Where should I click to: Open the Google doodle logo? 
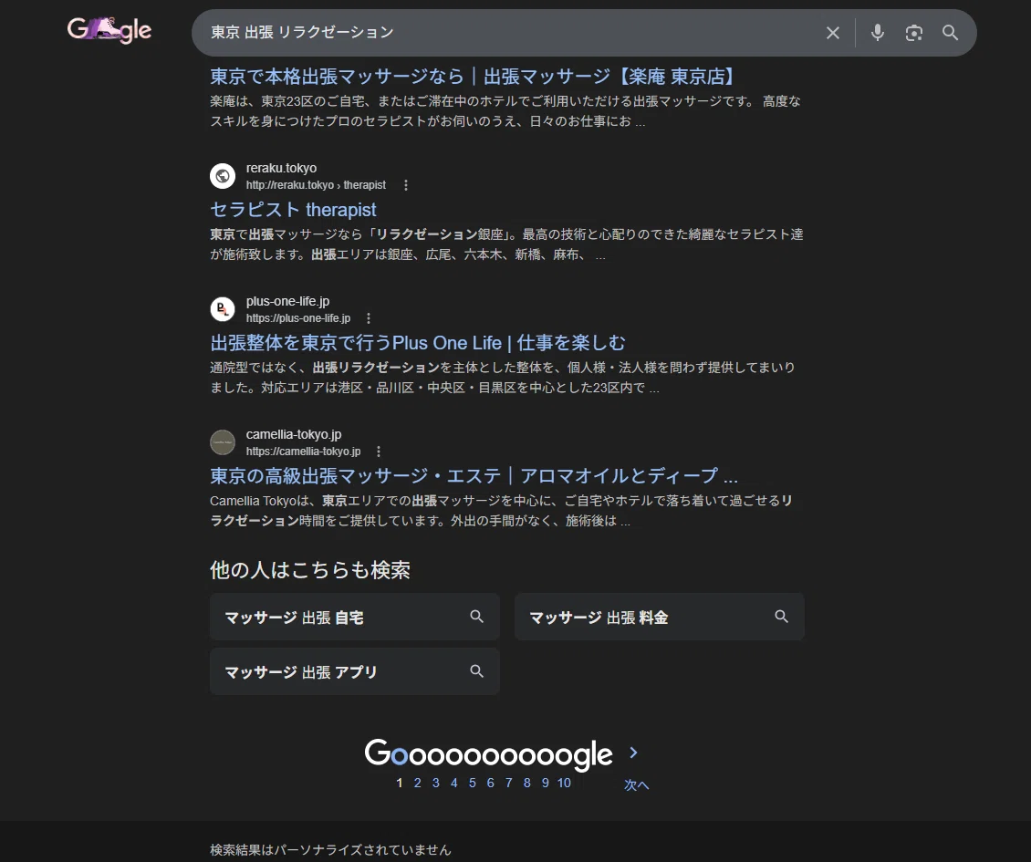(109, 29)
